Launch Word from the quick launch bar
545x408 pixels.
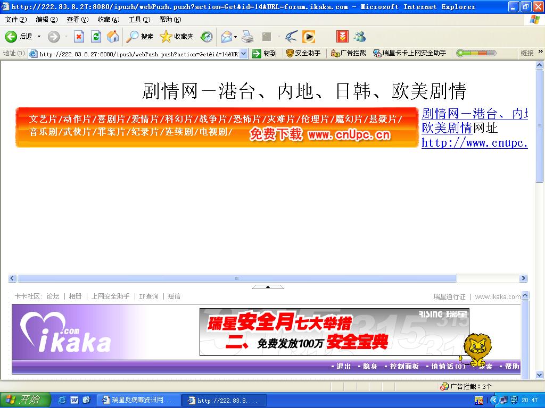click(x=75, y=401)
